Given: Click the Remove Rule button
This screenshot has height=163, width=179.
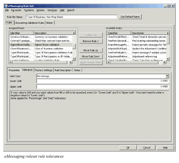Looking at the screenshot, I should tap(91, 41).
